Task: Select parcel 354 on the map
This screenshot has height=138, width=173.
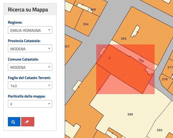Action: [x=86, y=24]
